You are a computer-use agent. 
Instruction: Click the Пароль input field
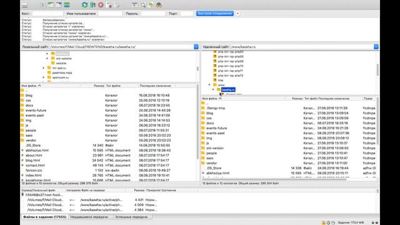click(153, 14)
